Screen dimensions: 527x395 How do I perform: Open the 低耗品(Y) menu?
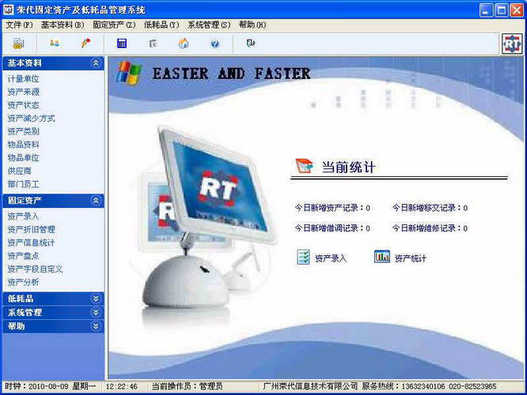tap(161, 24)
